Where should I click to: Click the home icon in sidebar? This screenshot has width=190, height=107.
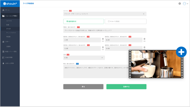click(x=3, y=10)
